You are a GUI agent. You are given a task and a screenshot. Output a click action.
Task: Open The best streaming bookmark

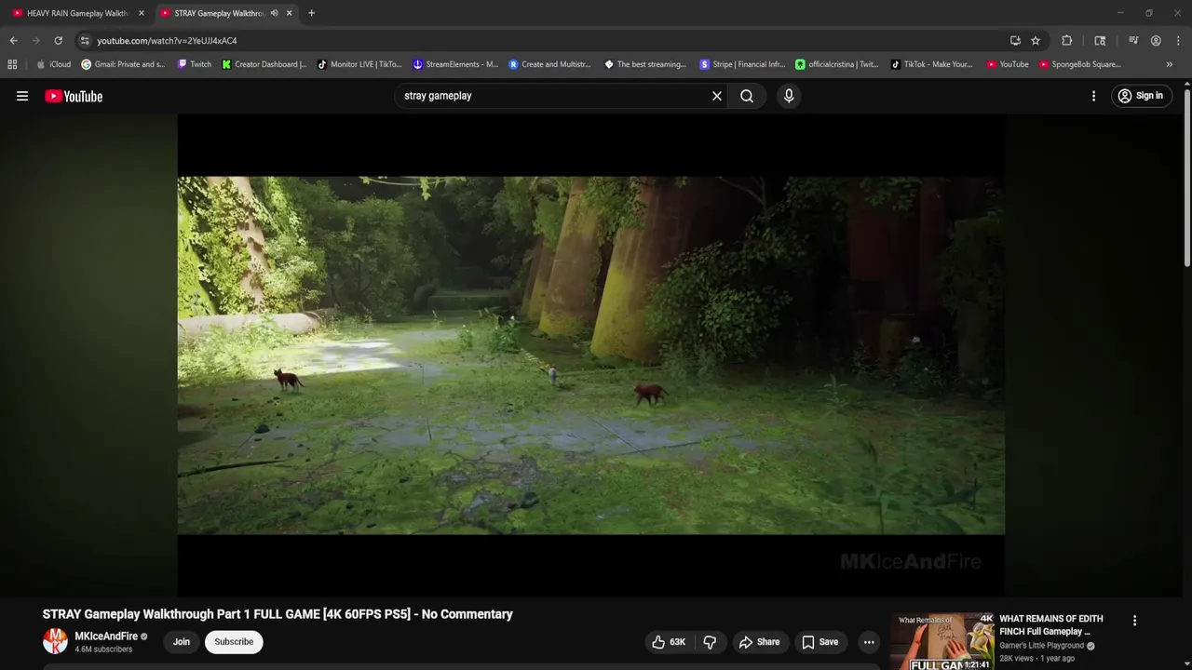click(x=645, y=64)
